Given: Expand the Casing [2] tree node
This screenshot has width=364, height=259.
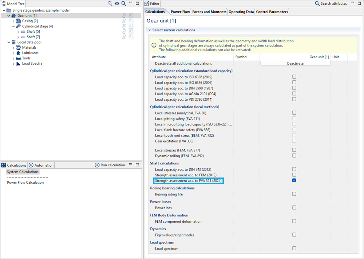Looking at the screenshot, I should click(x=13, y=21).
